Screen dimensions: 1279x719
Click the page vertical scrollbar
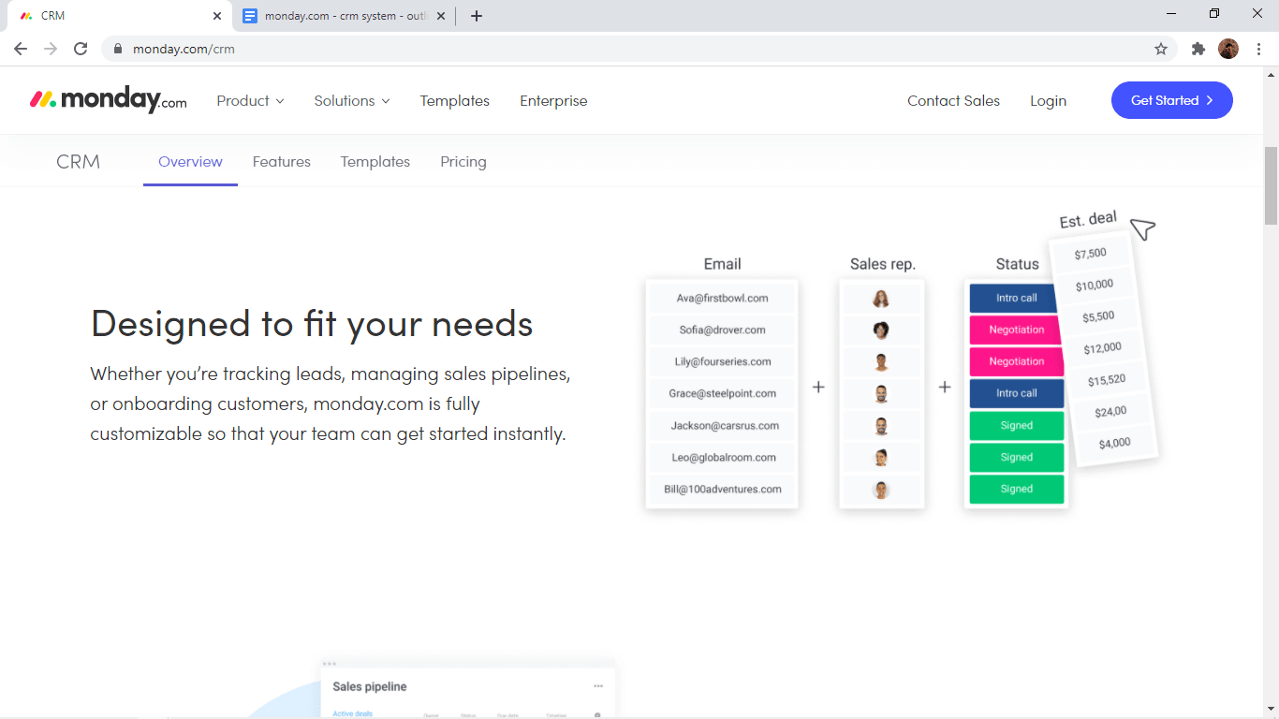click(1271, 185)
